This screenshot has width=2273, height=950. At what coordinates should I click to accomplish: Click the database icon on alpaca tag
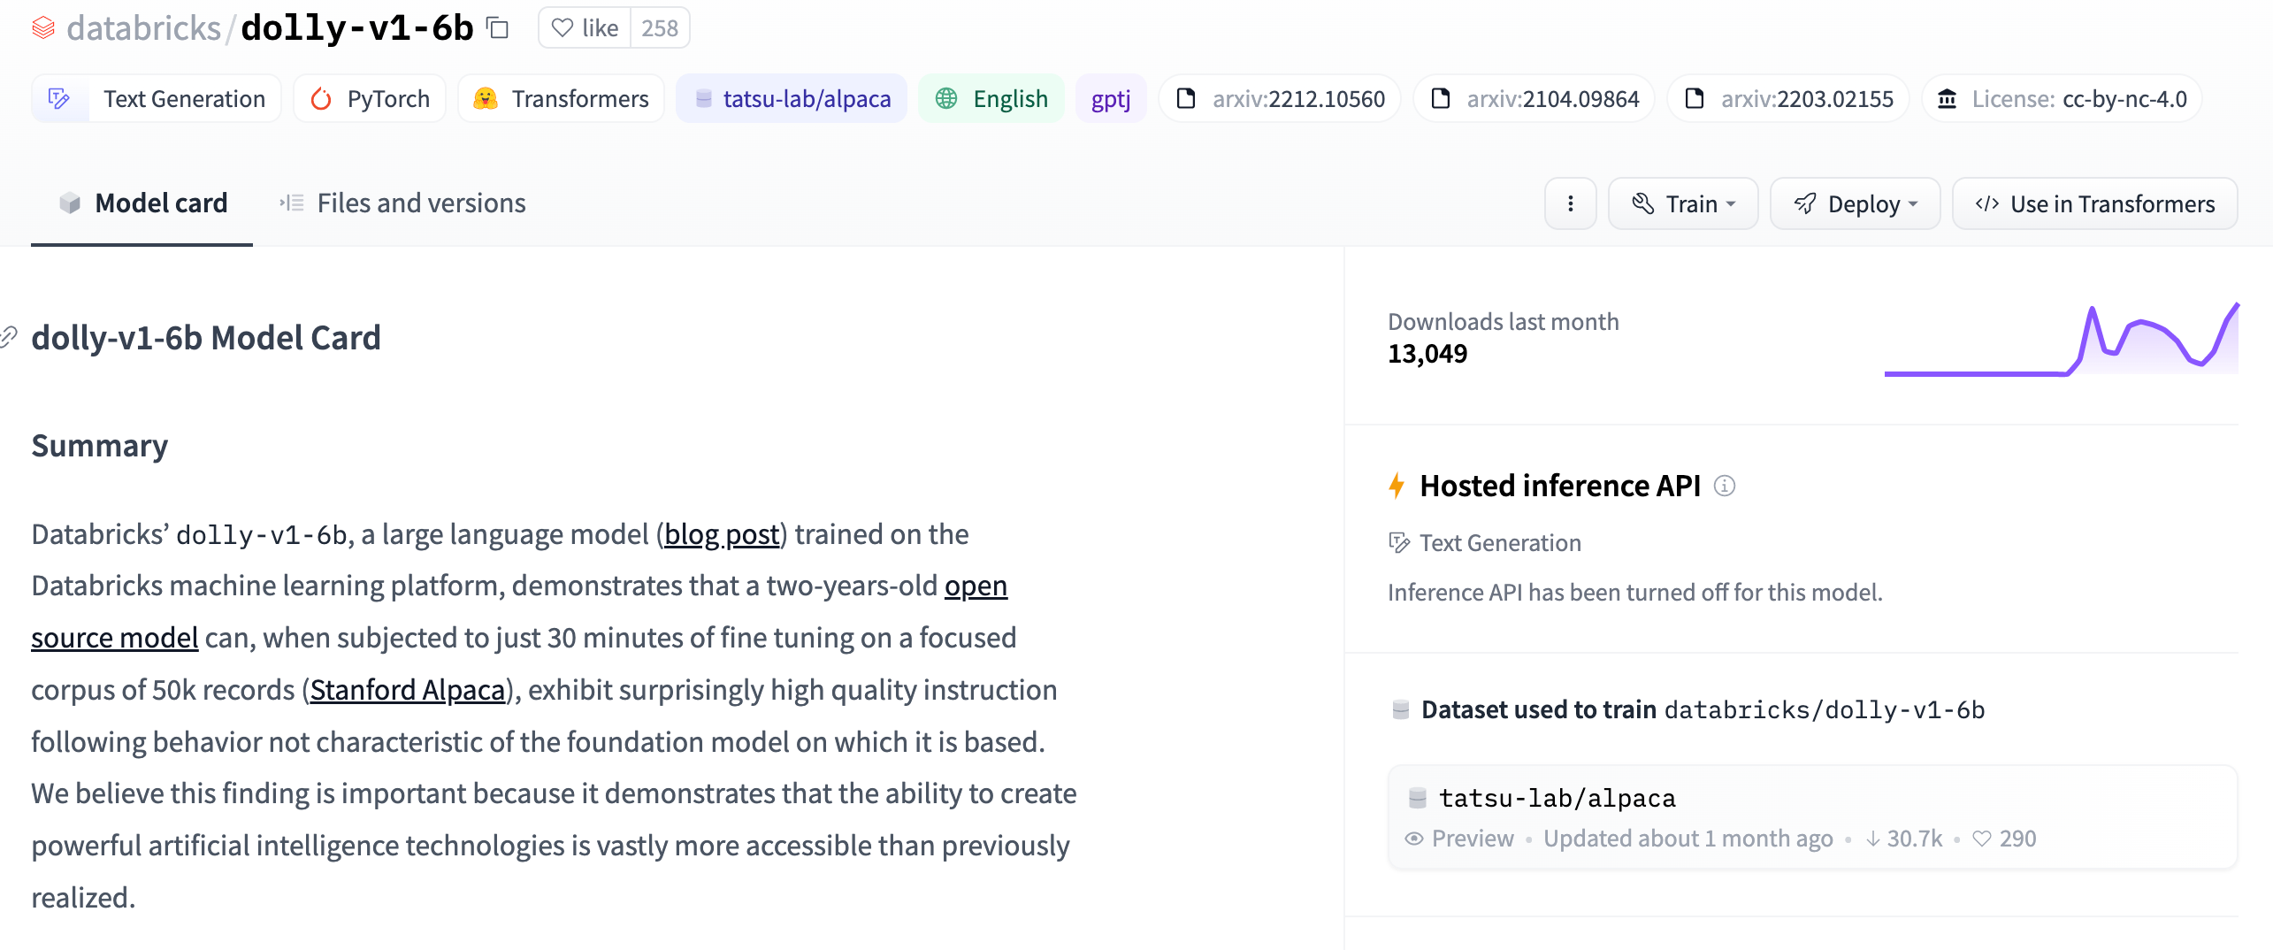click(704, 98)
